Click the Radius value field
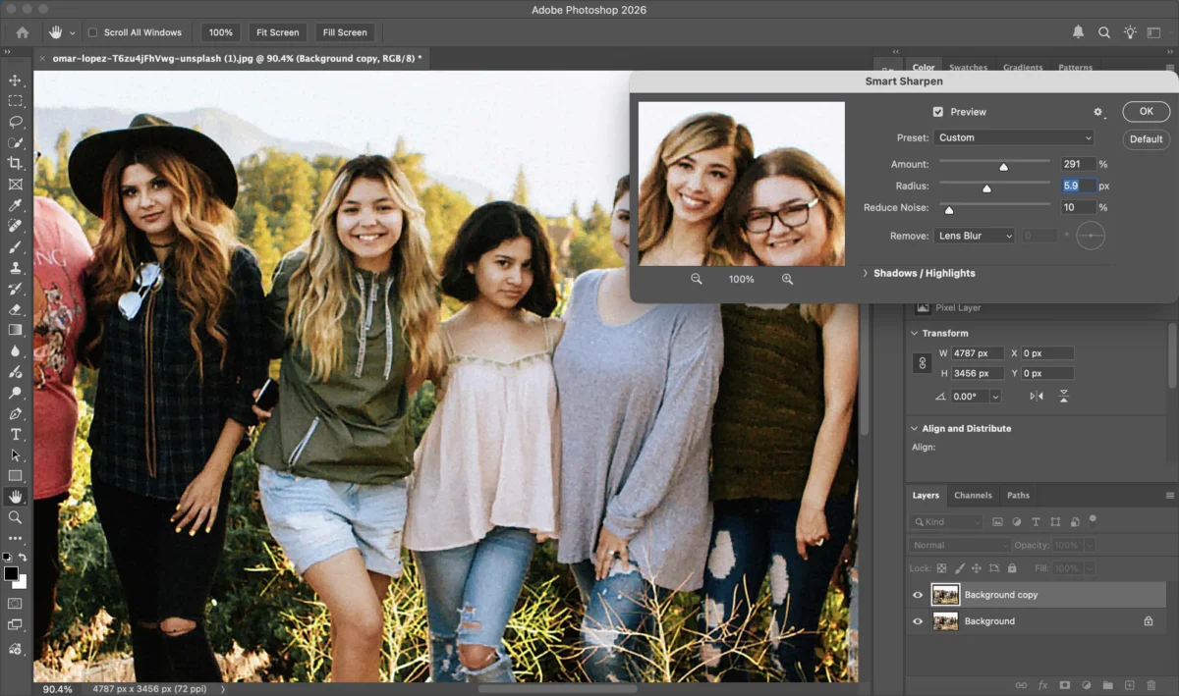Viewport: 1179px width, 696px height. point(1077,186)
